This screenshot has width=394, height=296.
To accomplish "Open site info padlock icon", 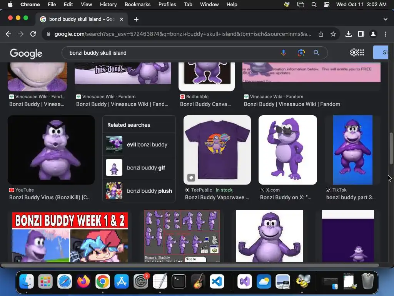I will [48, 34].
